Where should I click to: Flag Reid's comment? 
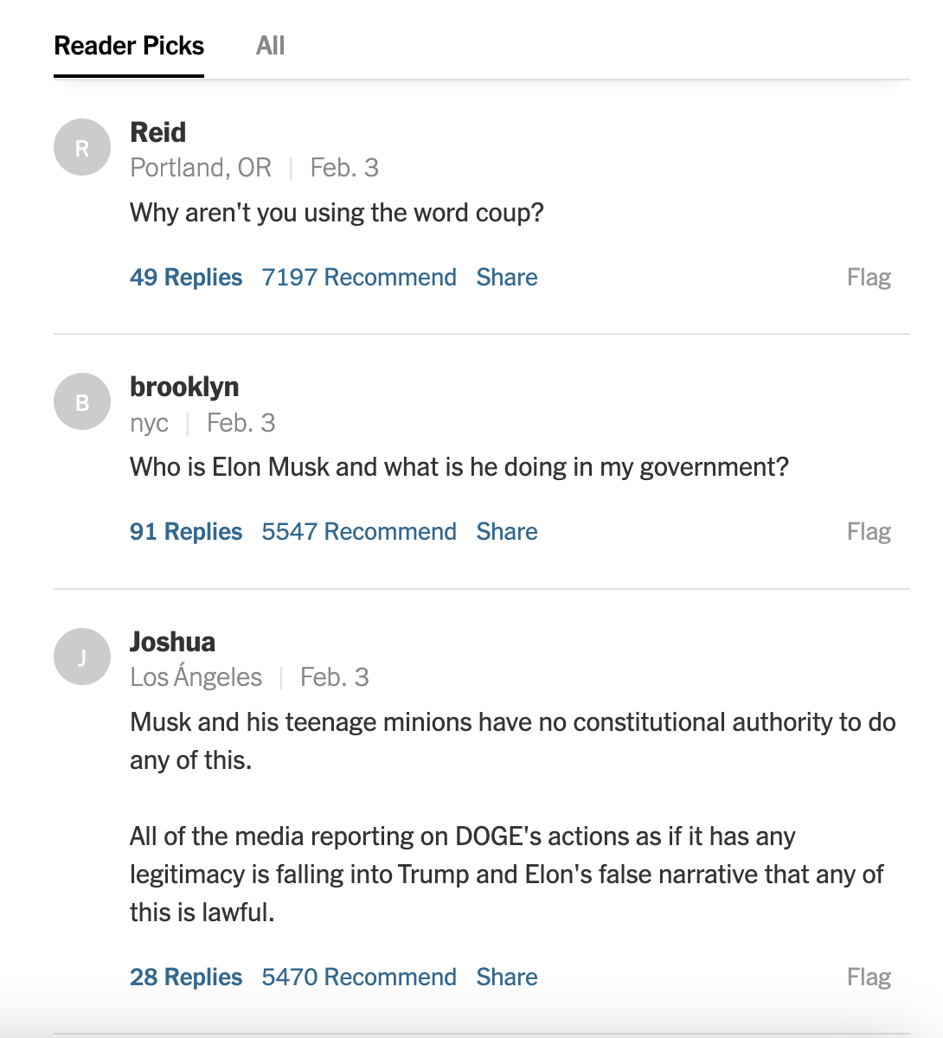click(869, 278)
